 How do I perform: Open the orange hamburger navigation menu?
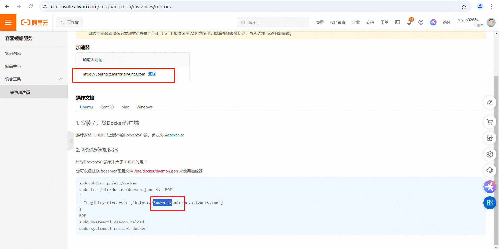[8, 22]
